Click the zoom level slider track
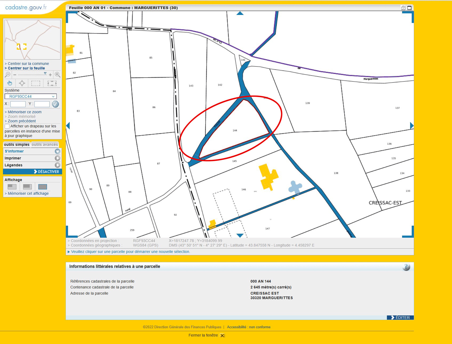The height and width of the screenshot is (344, 452). [x=31, y=75]
